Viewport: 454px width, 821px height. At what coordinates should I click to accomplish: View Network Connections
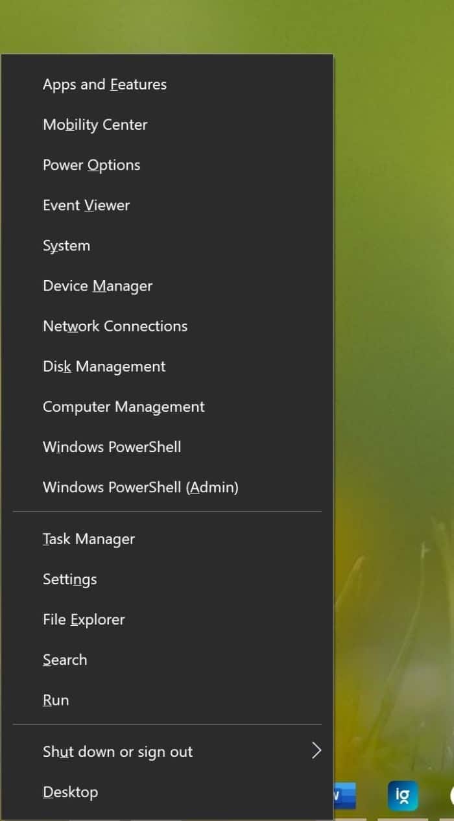coord(115,326)
